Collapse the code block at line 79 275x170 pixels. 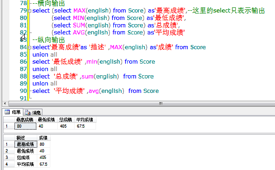[29, 11]
